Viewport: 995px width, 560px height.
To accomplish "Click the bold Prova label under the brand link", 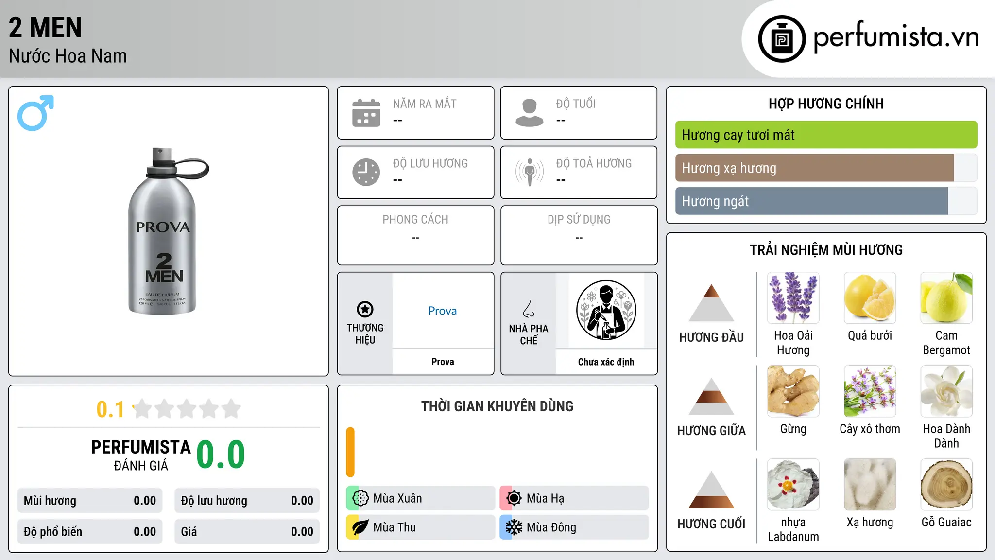I will pos(443,362).
